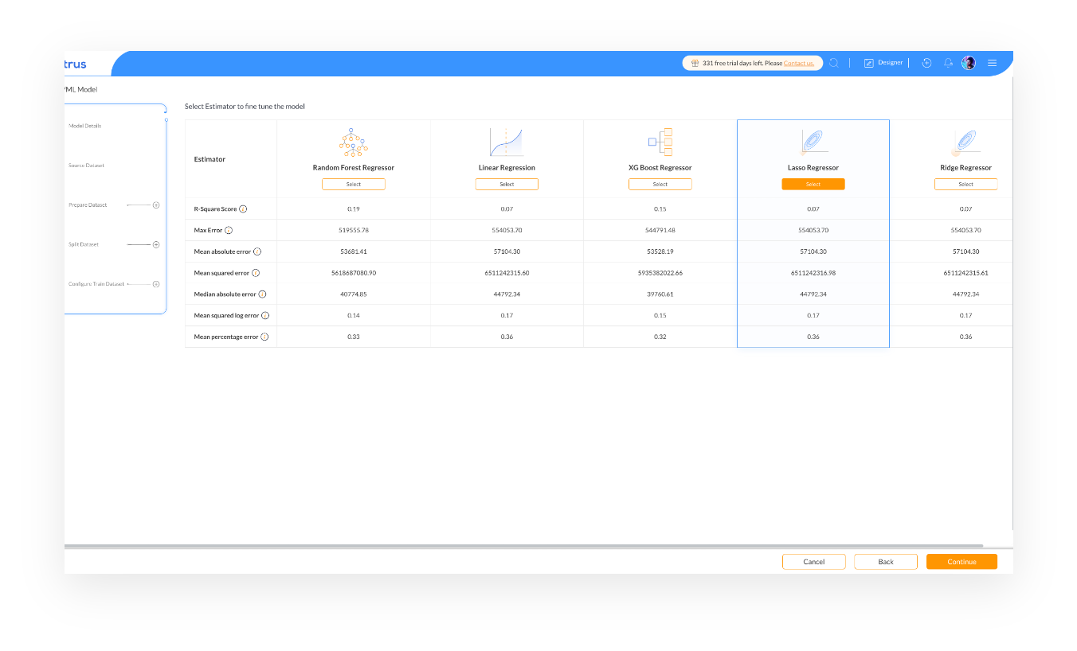Click the notifications bell icon
The height and width of the screenshot is (651, 1077).
tap(948, 62)
